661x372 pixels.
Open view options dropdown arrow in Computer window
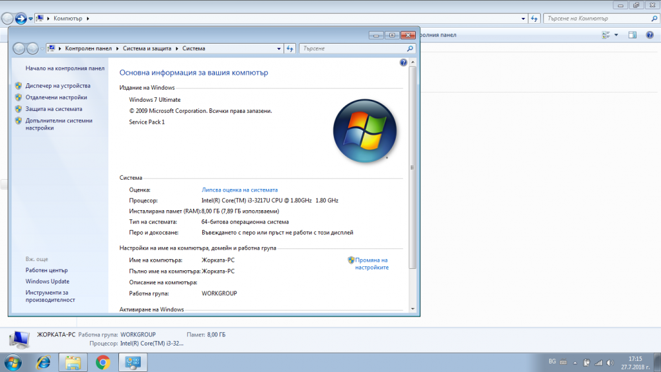click(616, 35)
